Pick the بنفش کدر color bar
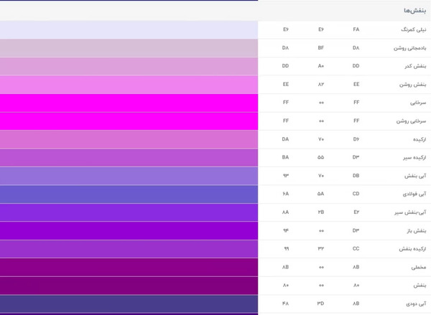The image size is (431, 315). click(129, 66)
